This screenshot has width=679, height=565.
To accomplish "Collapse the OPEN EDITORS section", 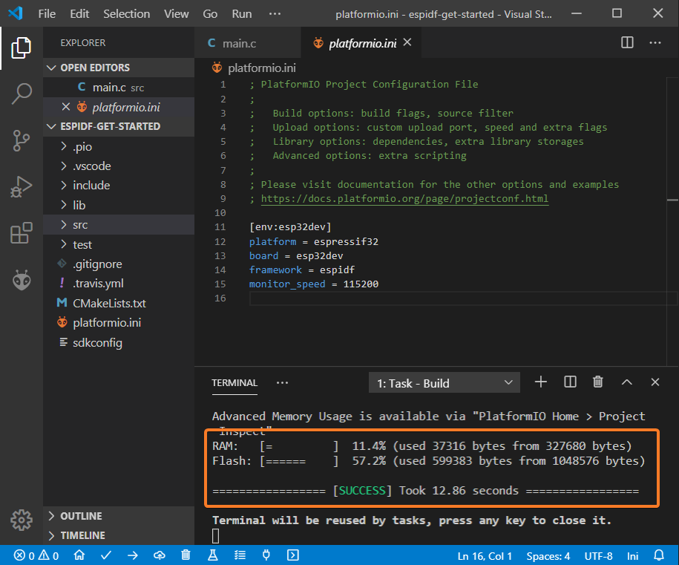I will point(119,68).
